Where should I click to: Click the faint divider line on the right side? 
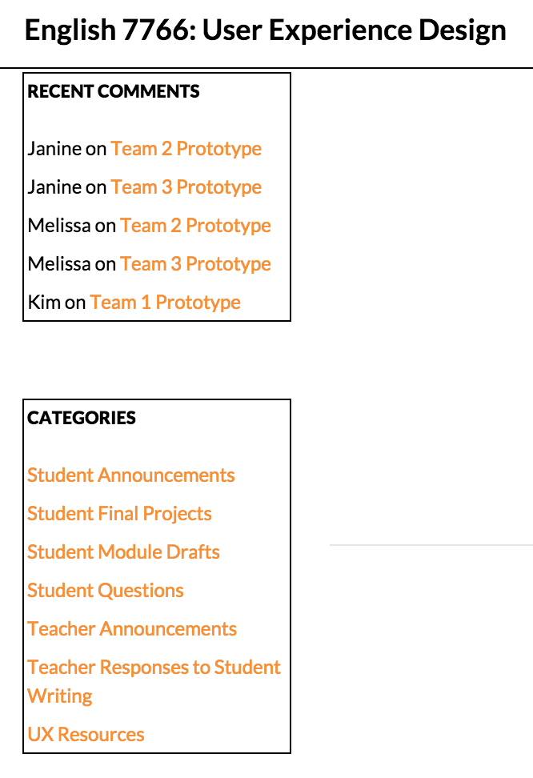[x=431, y=545]
